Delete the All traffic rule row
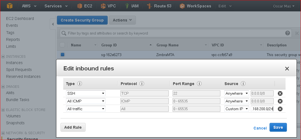This screenshot has width=301, height=140. coord(280,109)
